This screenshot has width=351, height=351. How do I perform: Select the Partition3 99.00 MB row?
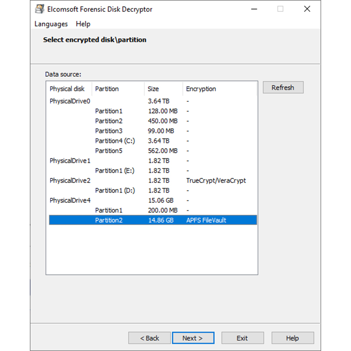click(153, 131)
